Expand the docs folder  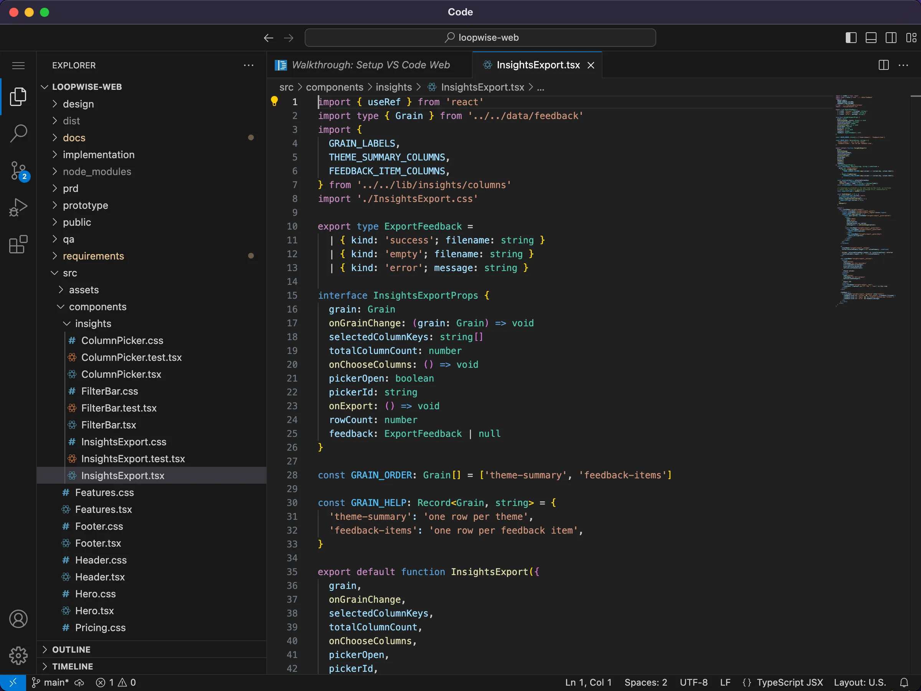click(x=152, y=137)
